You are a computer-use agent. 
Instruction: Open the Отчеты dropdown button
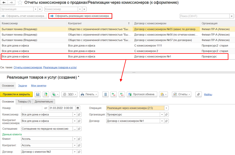(181, 94)
